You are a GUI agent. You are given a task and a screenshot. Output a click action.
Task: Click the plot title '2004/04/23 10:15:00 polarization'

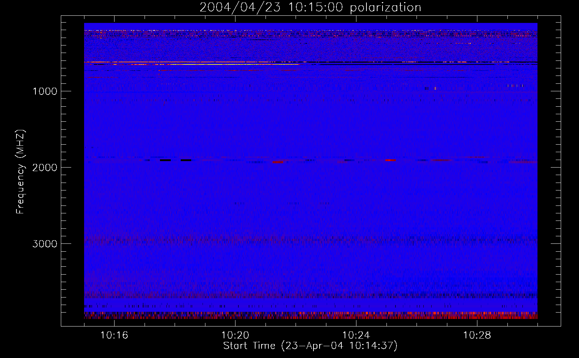[x=310, y=8]
